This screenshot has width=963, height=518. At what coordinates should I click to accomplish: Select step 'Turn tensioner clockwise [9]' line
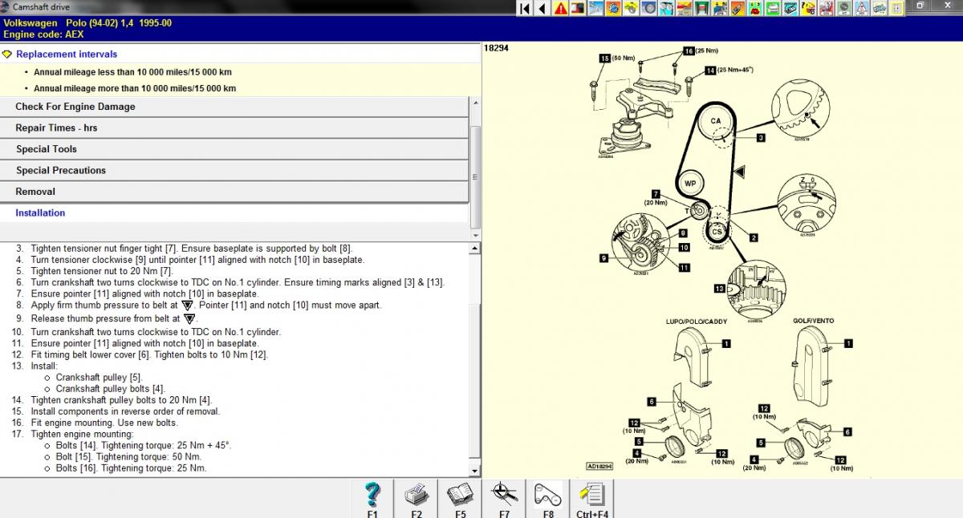point(197,260)
